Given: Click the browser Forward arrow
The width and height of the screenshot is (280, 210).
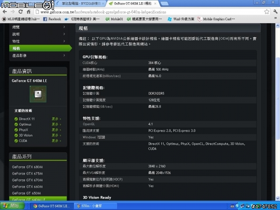Looking at the screenshot, I should (13, 12).
